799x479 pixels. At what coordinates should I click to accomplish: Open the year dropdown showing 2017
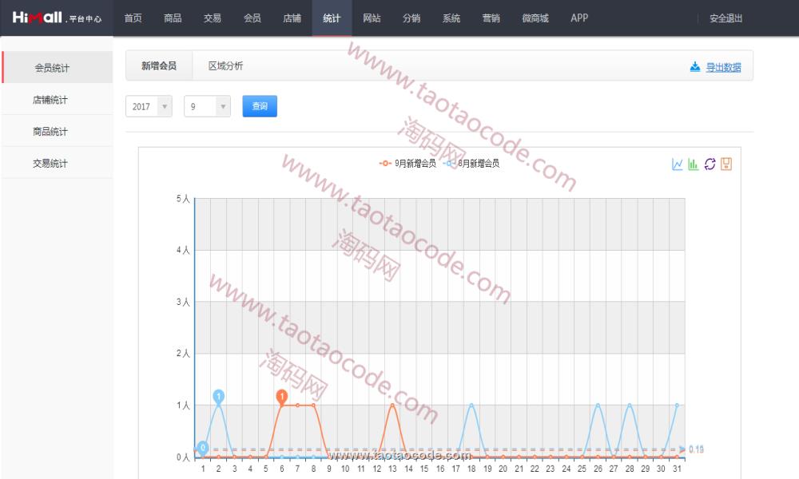pyautogui.click(x=149, y=106)
